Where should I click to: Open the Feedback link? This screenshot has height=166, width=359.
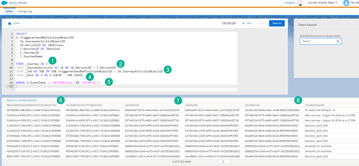tap(289, 3)
